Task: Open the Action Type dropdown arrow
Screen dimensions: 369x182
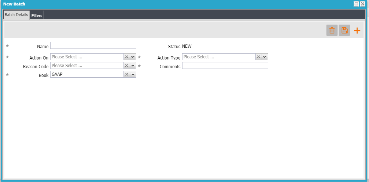Action: click(x=265, y=57)
